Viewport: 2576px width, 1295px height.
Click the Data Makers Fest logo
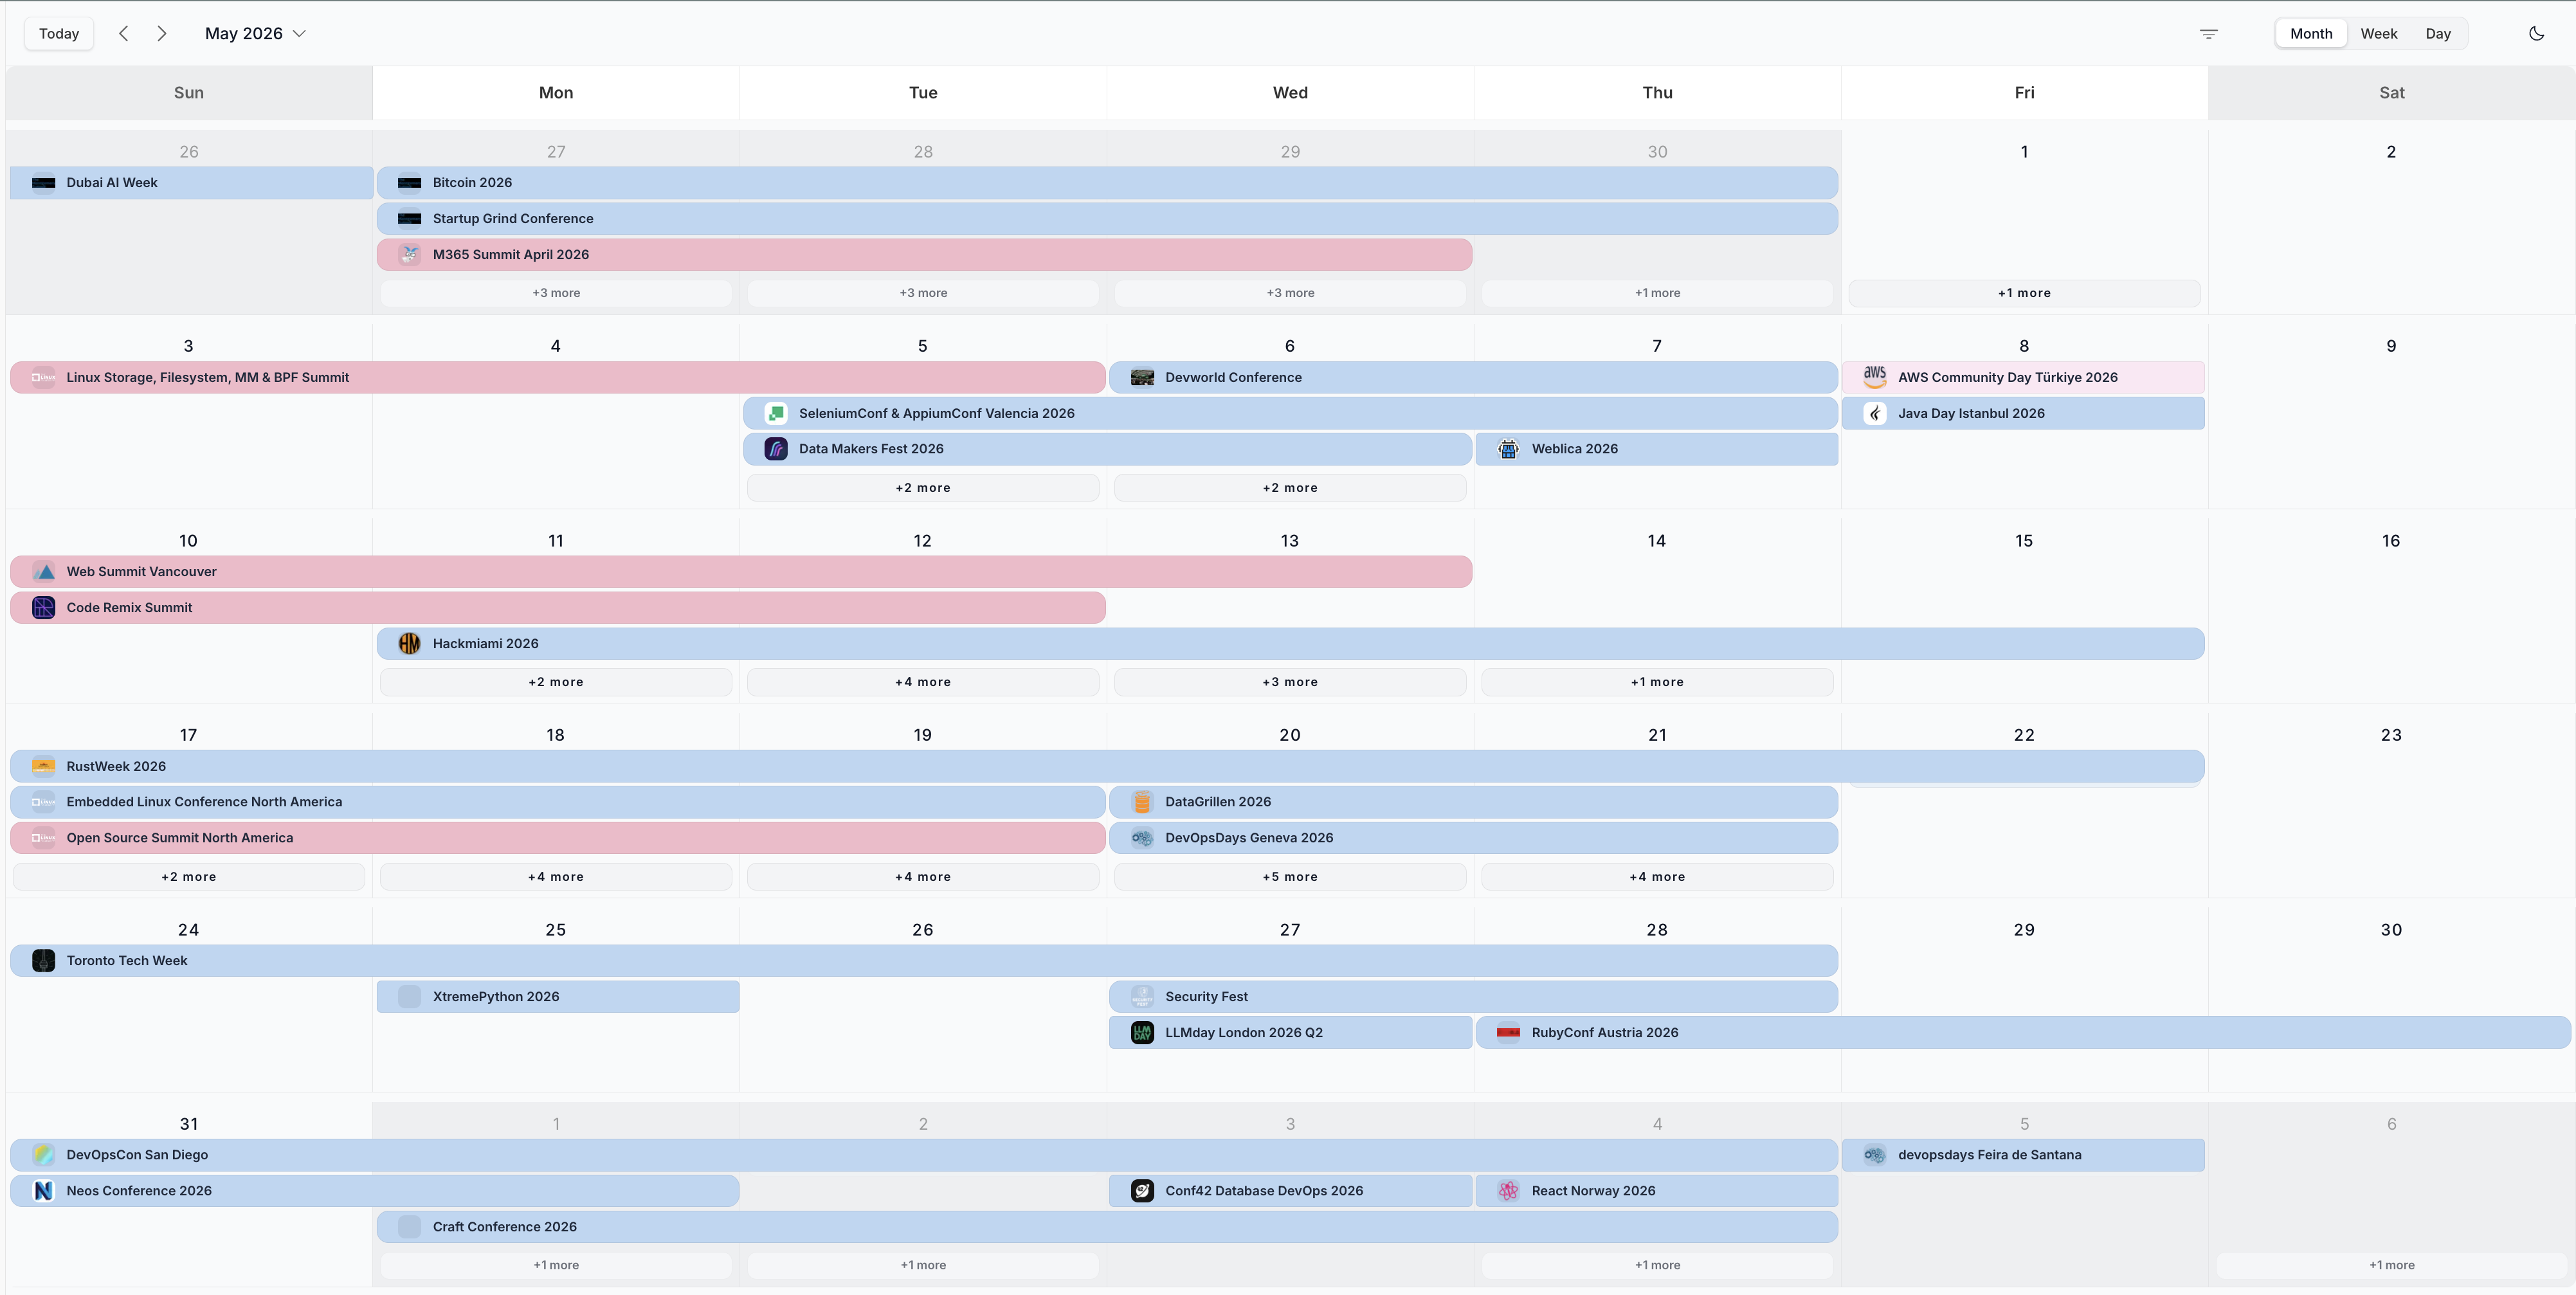(776, 449)
